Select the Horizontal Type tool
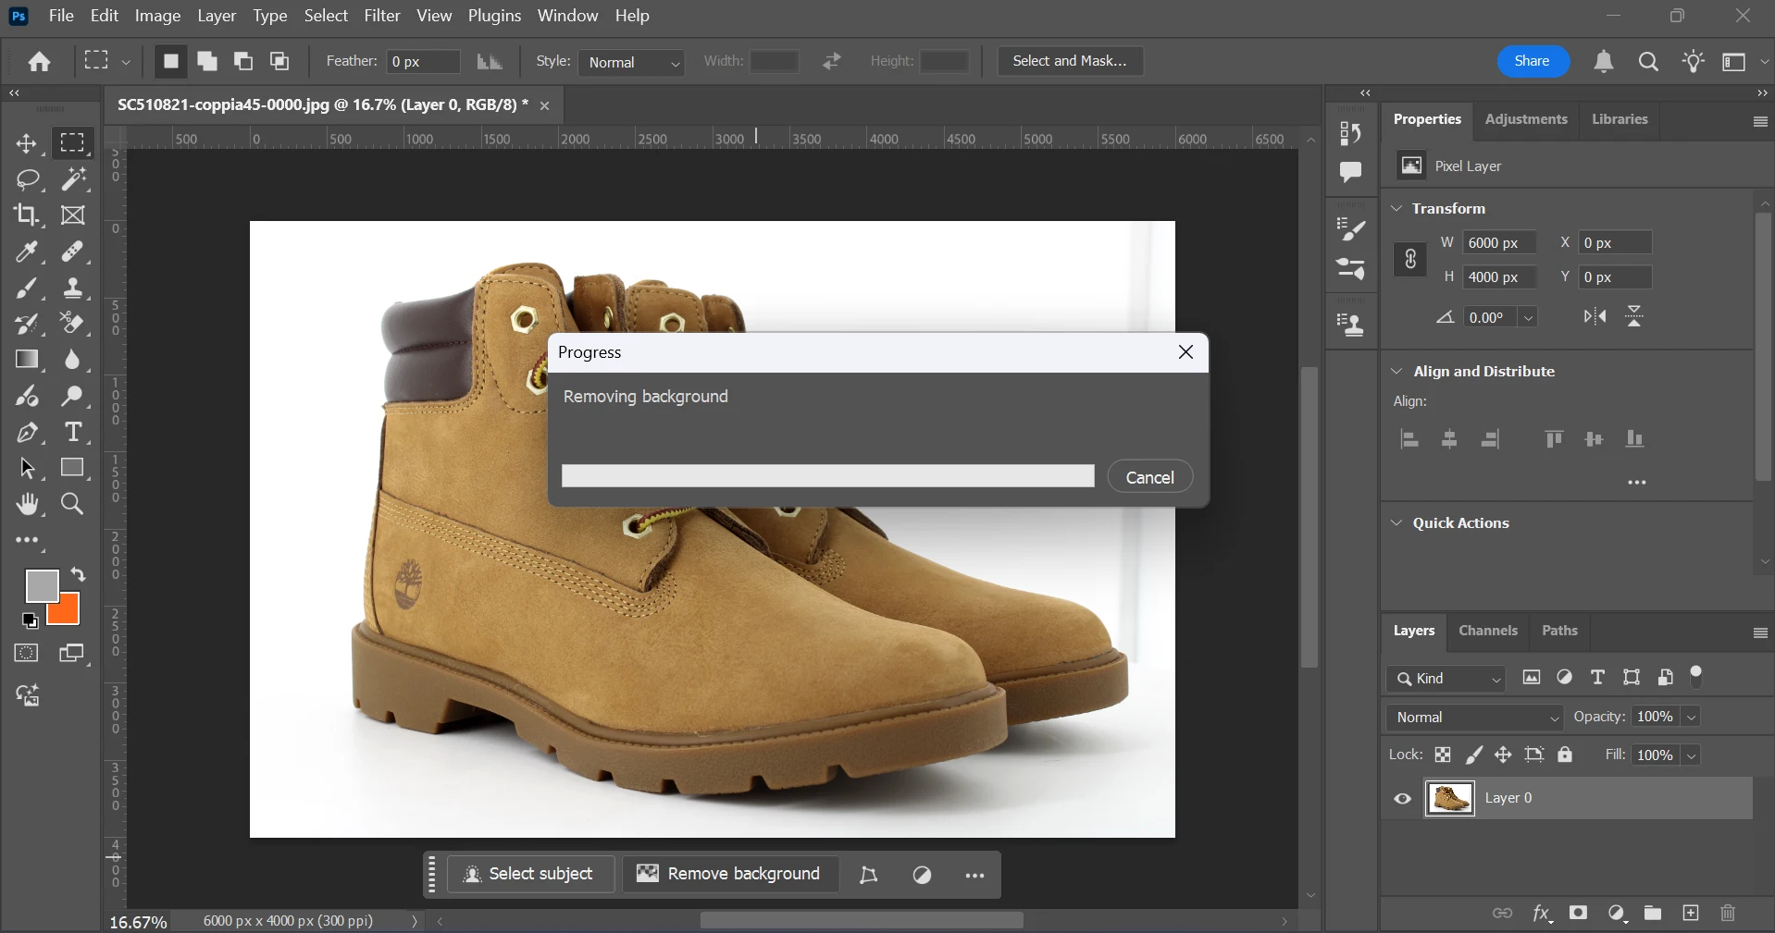The width and height of the screenshot is (1775, 933). (73, 432)
